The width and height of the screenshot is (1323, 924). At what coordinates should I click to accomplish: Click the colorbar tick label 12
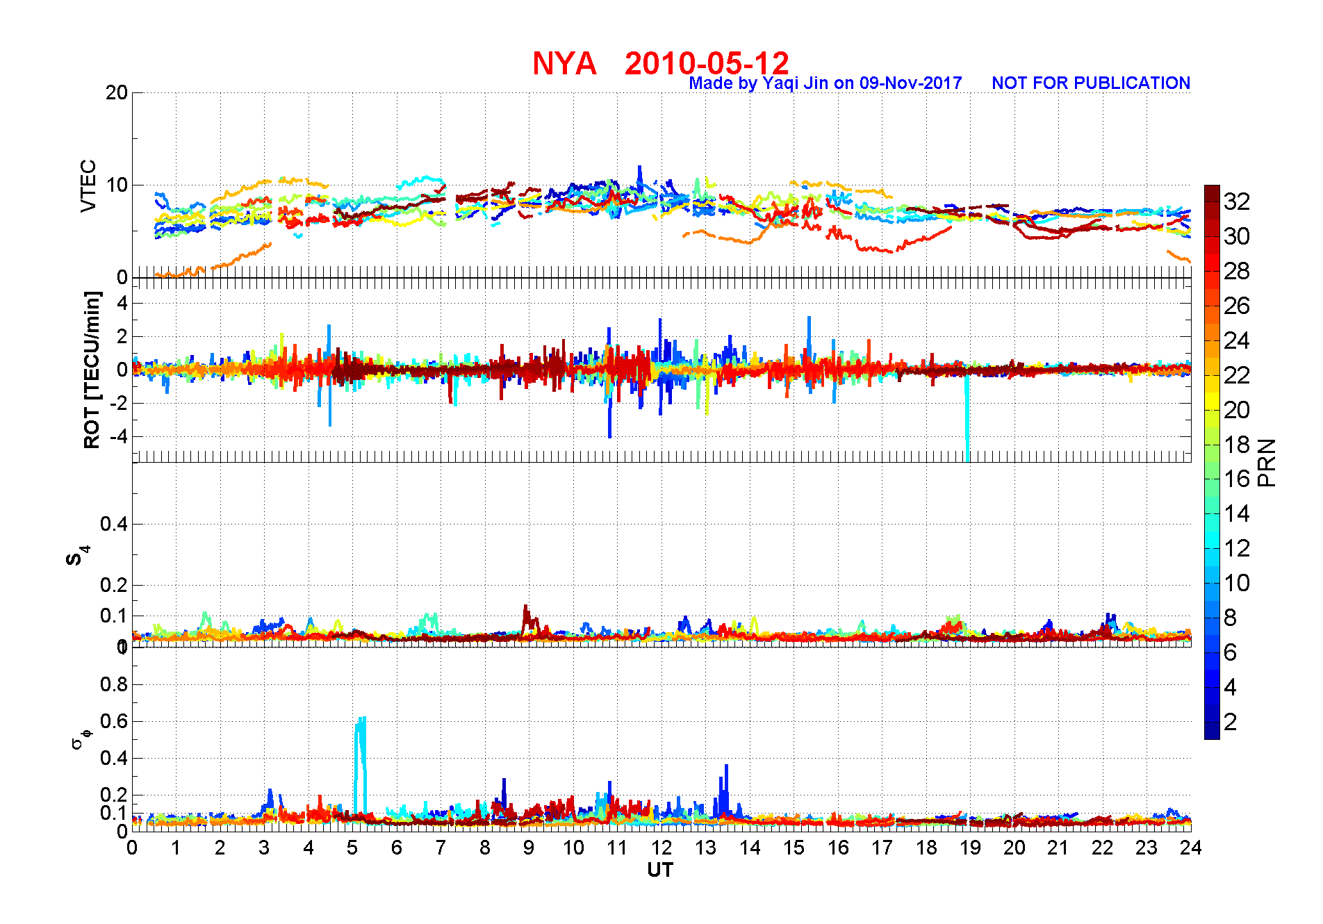pos(1237,548)
